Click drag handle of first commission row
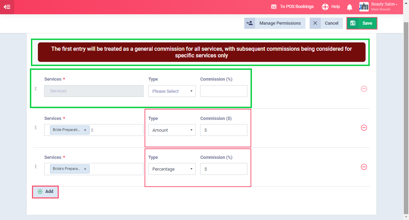This screenshot has height=220, width=409. point(36,89)
